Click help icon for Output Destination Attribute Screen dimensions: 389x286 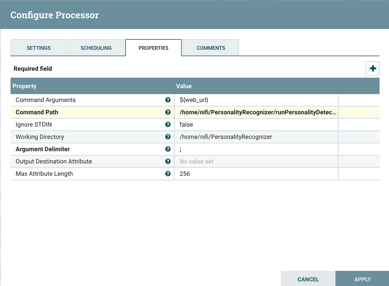[168, 161]
